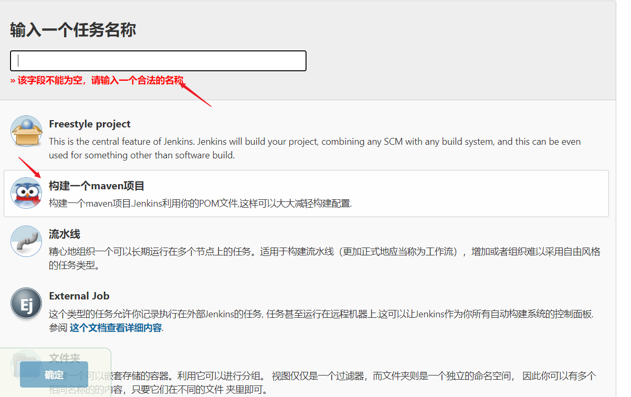Choose the 流水线 title
The height and width of the screenshot is (397, 631).
(65, 234)
